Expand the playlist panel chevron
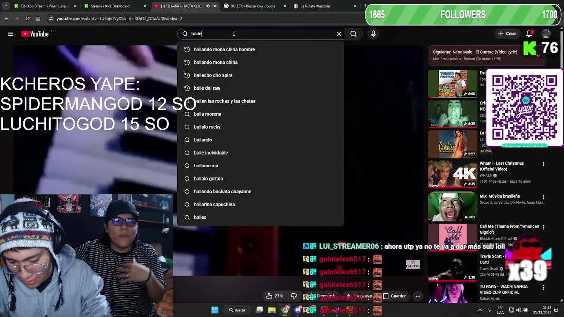This screenshot has width=564, height=317. (538, 55)
